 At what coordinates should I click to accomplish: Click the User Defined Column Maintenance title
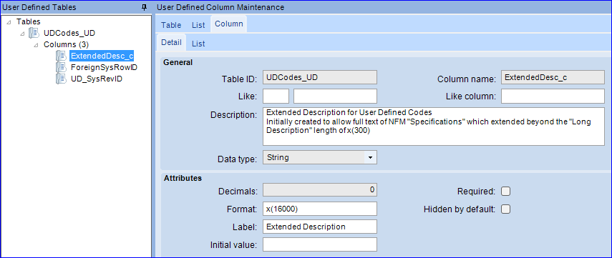tap(220, 7)
